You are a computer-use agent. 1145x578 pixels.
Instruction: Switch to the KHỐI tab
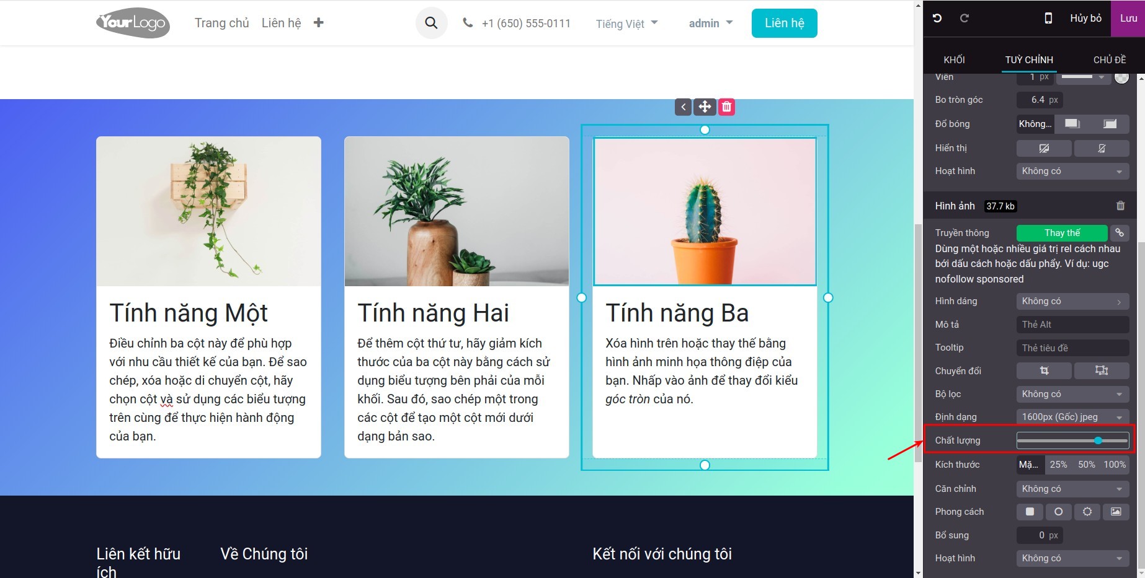point(954,59)
